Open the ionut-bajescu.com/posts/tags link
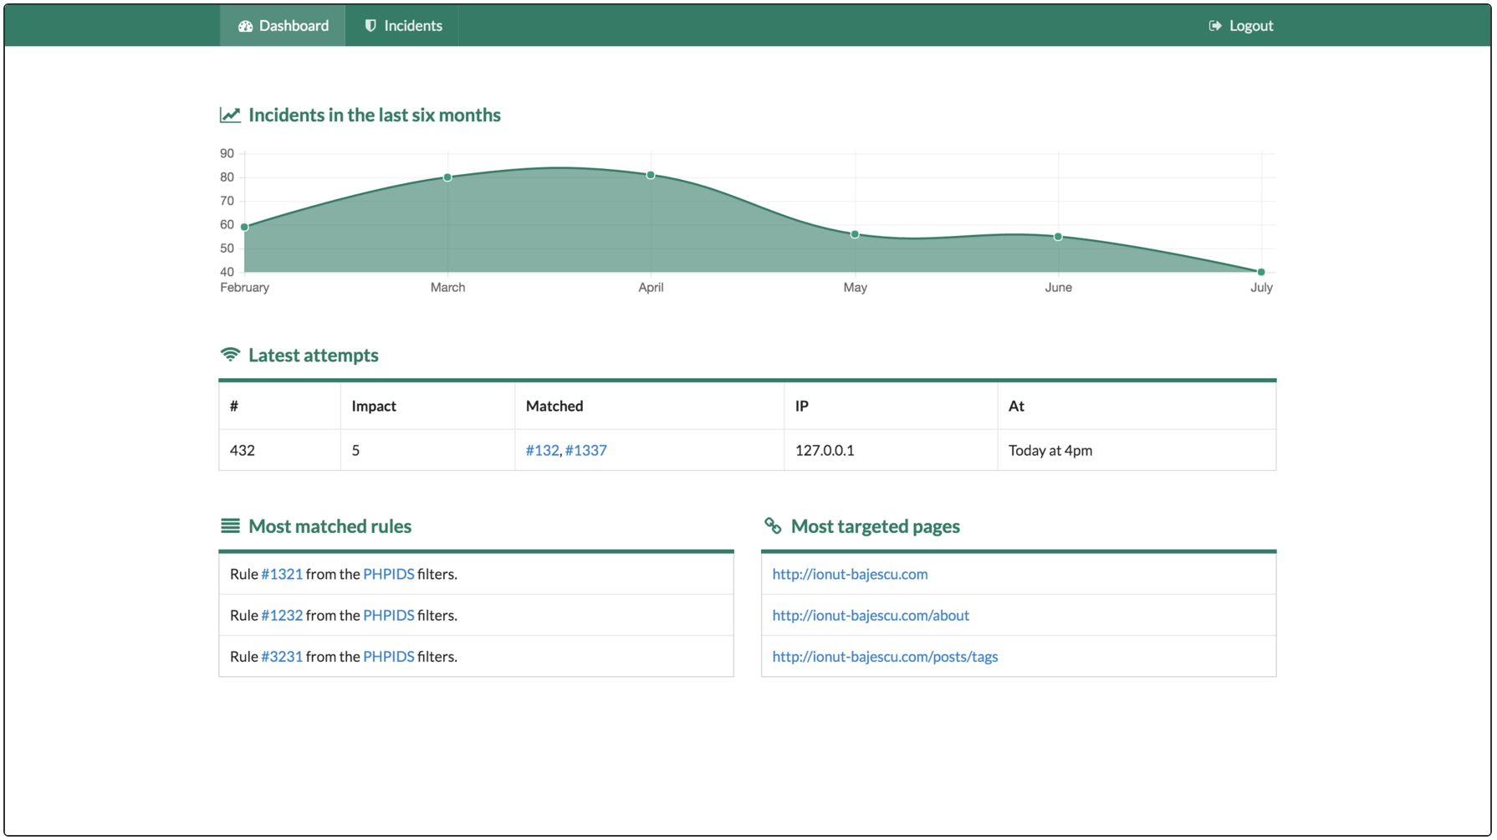The width and height of the screenshot is (1497, 840). [x=885, y=657]
